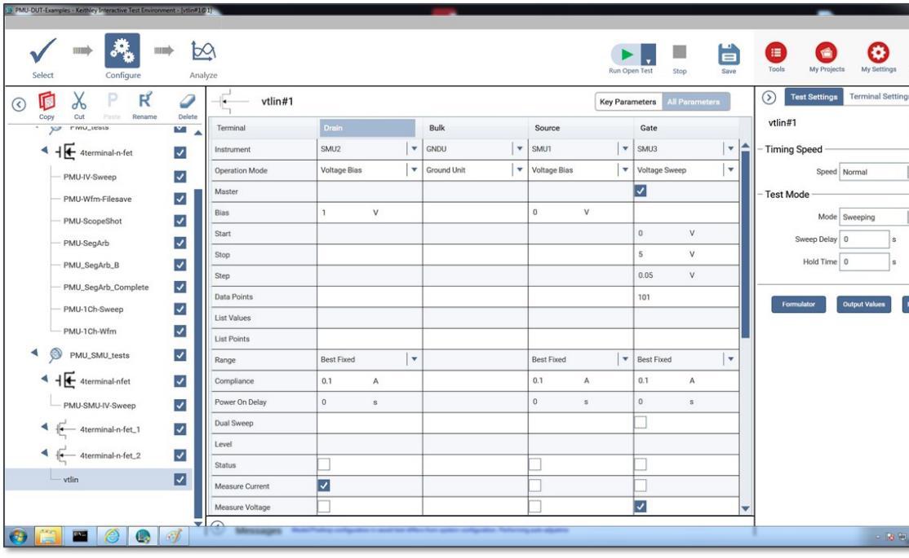Click the device icon of 4terminal-n-fet_2
909x558 pixels.
[x=65, y=455]
